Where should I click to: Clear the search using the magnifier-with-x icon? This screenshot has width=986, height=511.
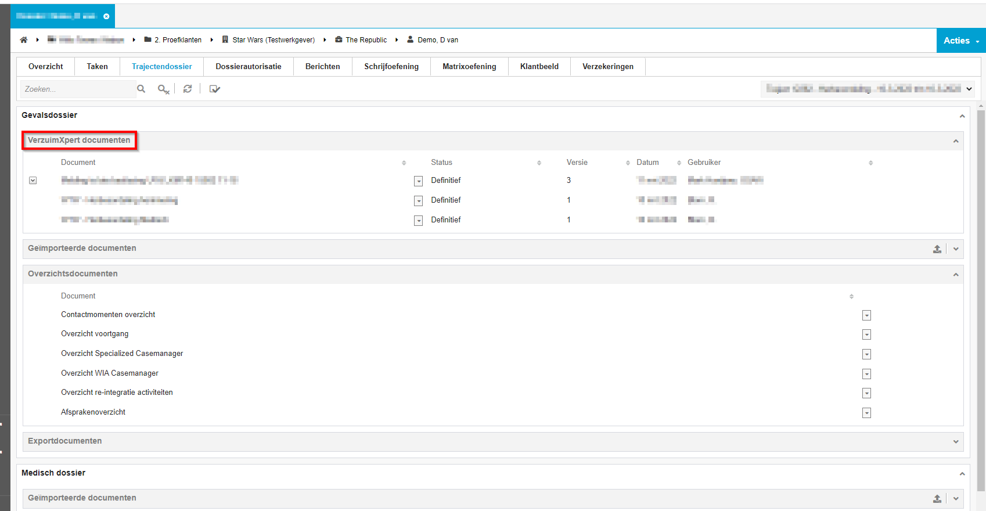(163, 89)
